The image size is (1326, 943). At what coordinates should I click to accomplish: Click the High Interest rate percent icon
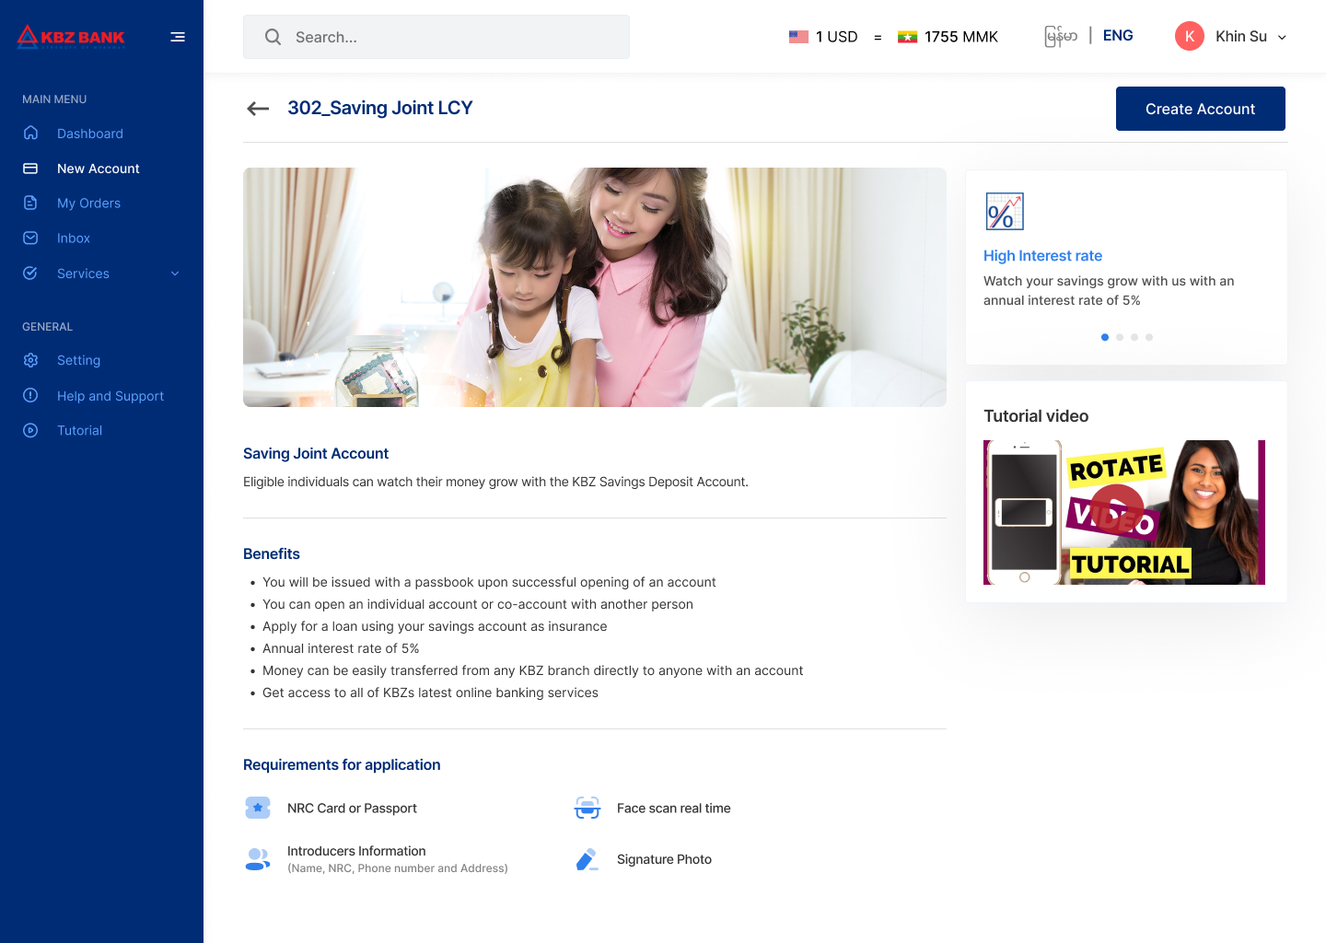click(x=1005, y=212)
